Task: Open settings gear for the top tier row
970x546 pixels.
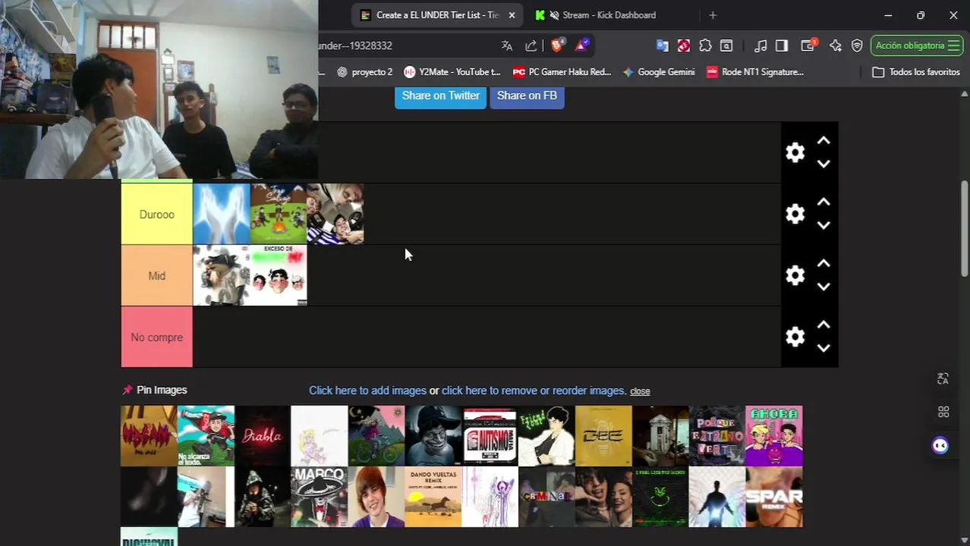Action: (795, 152)
